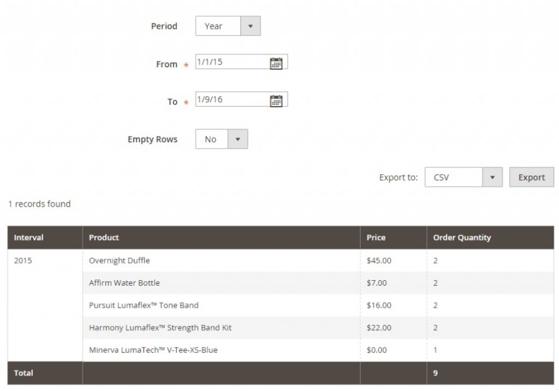Open the calendar picker for To date
Image resolution: width=559 pixels, height=391 pixels.
click(277, 99)
